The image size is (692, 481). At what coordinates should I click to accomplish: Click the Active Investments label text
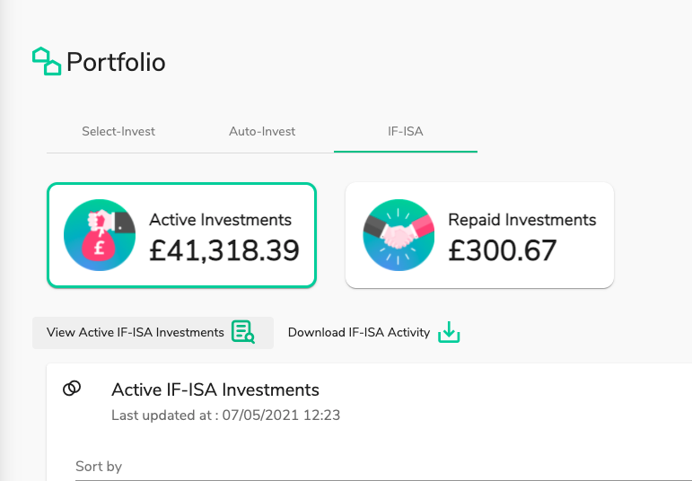(220, 220)
